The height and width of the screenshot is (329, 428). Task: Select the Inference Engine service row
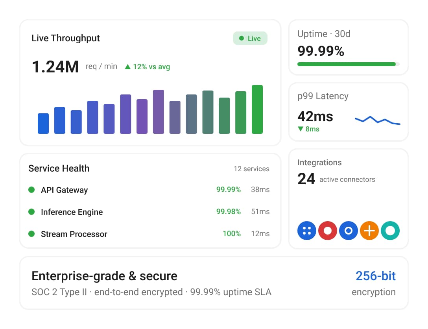point(149,212)
